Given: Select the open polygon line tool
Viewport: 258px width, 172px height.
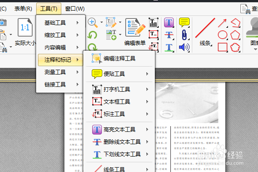Looking at the screenshot, I should click(236, 23).
